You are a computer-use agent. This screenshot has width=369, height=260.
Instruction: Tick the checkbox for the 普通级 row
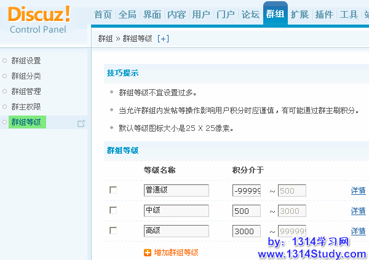tap(113, 191)
